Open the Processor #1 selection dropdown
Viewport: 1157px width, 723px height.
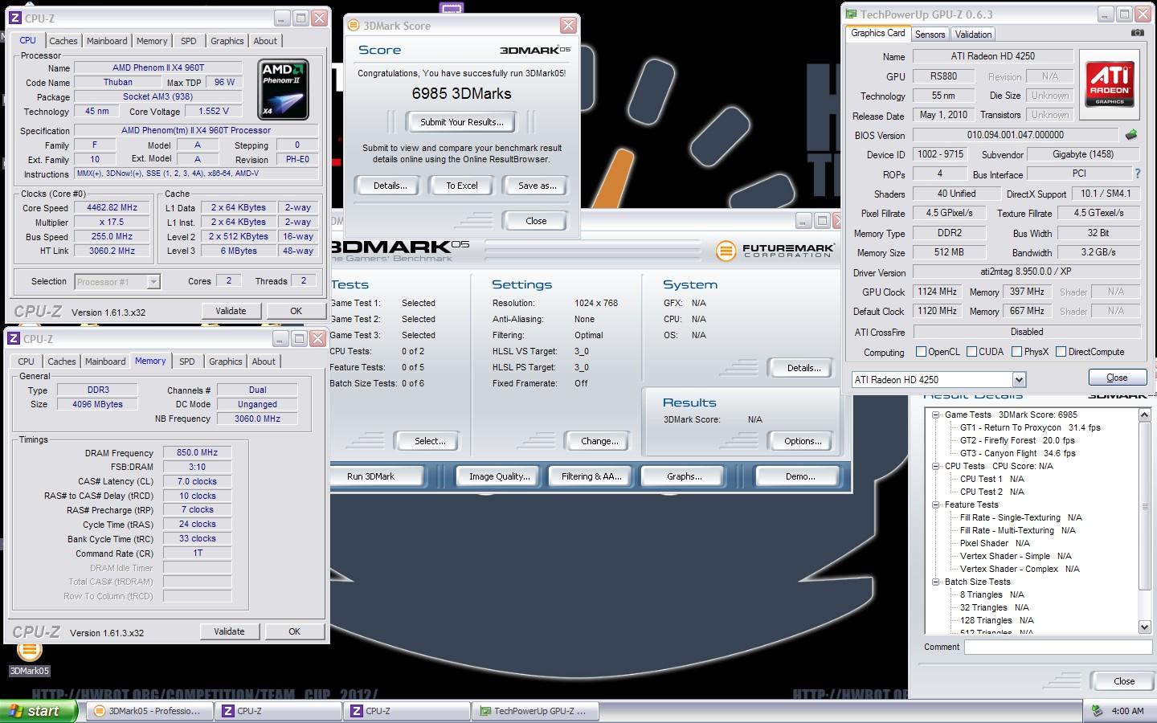coord(153,282)
